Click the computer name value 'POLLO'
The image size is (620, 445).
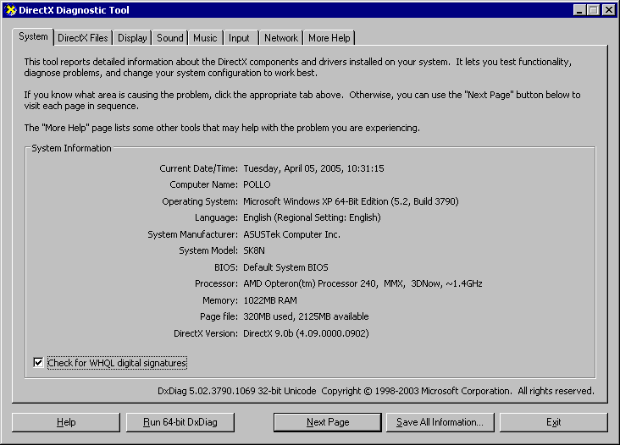(257, 184)
